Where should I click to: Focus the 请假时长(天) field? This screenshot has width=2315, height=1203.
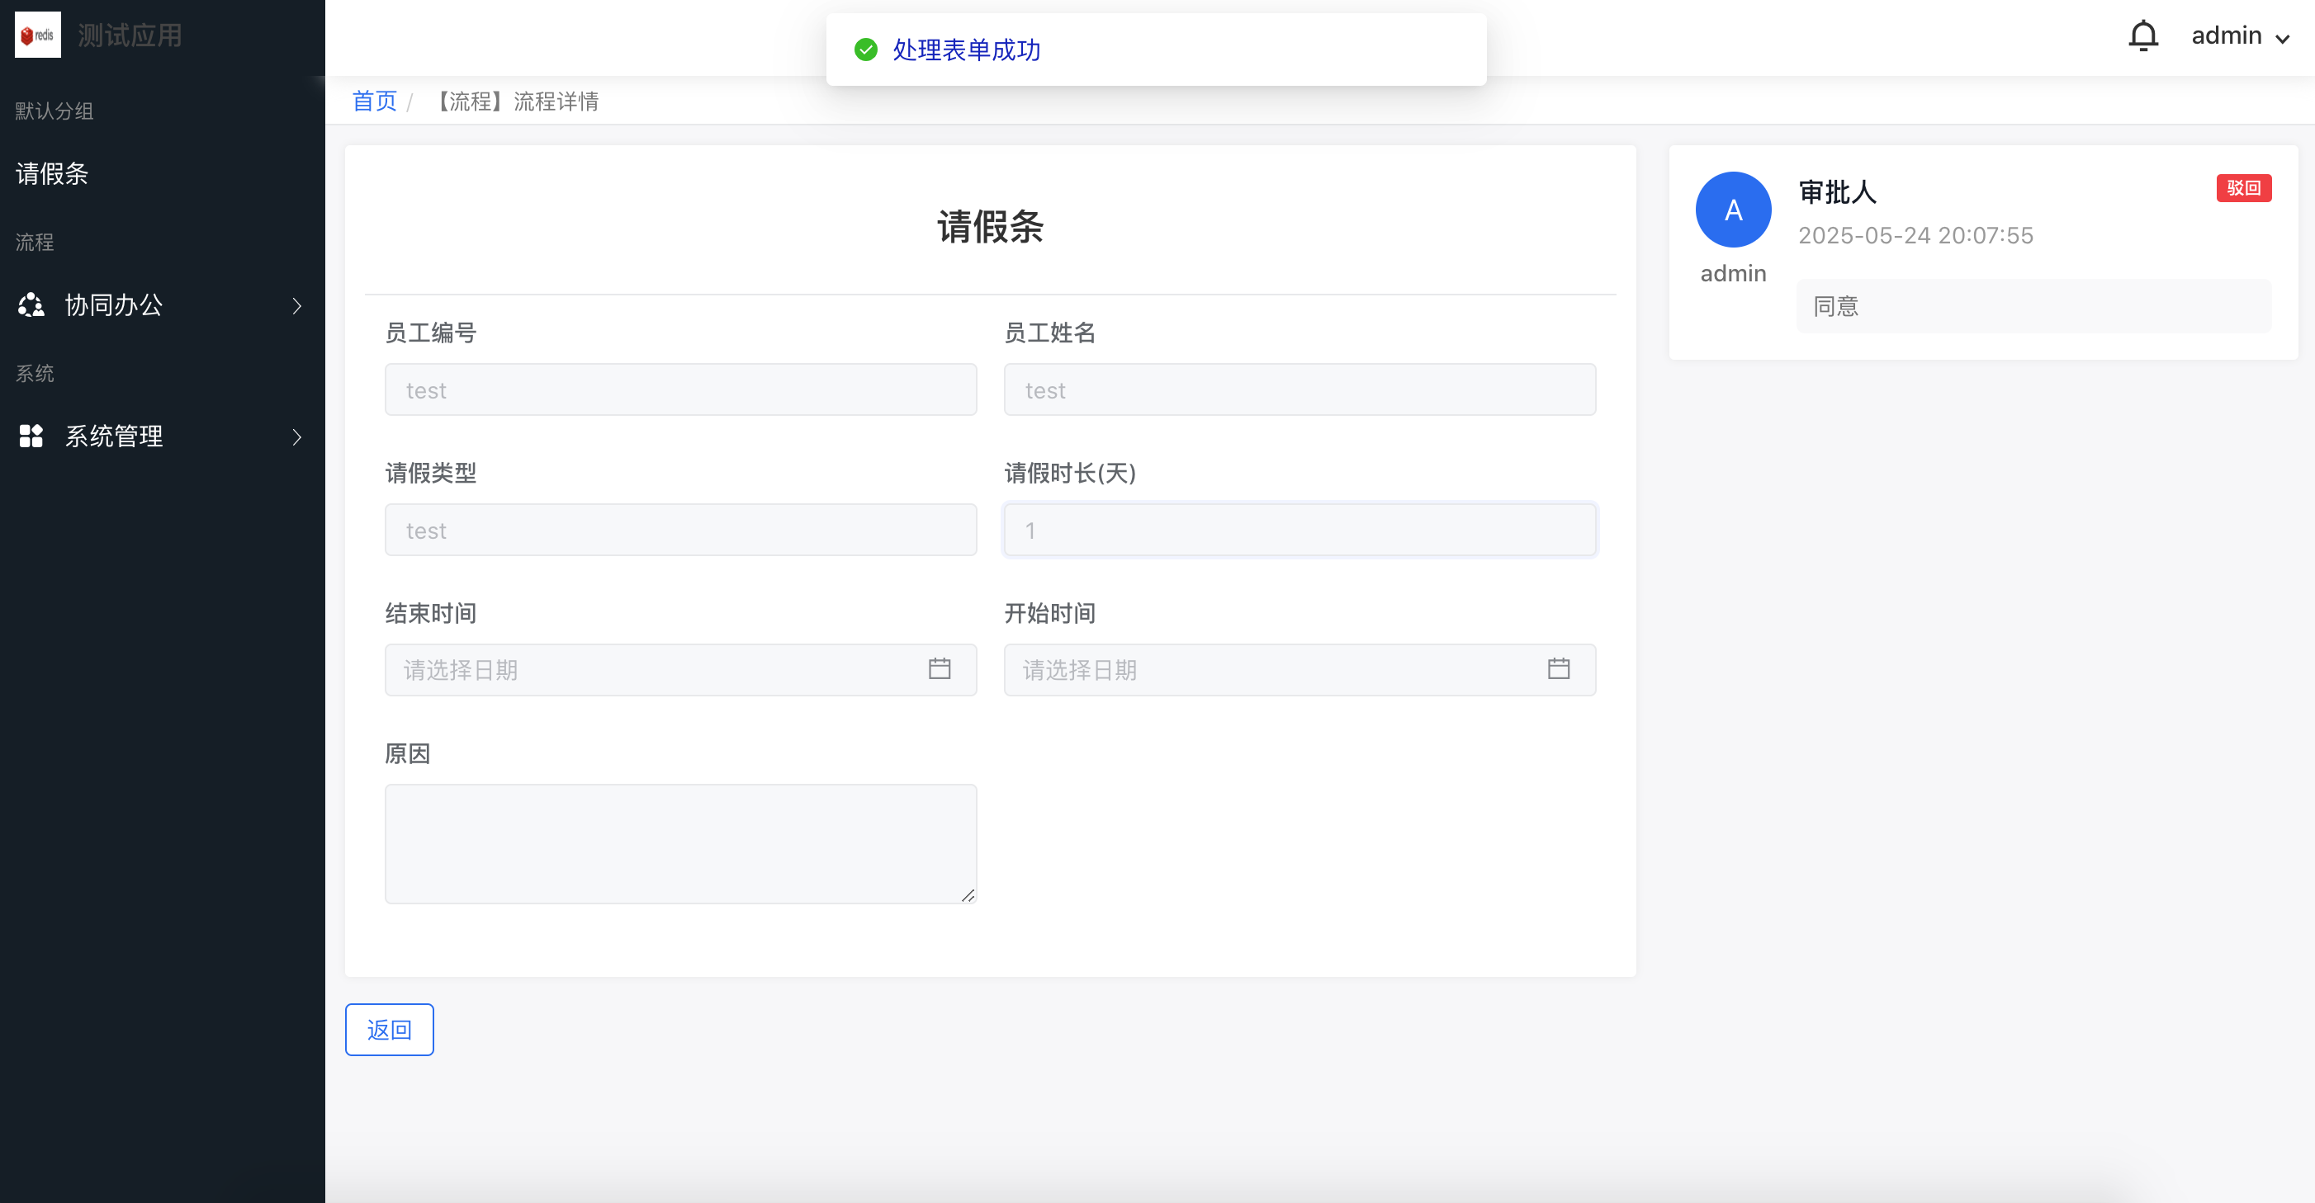1300,530
